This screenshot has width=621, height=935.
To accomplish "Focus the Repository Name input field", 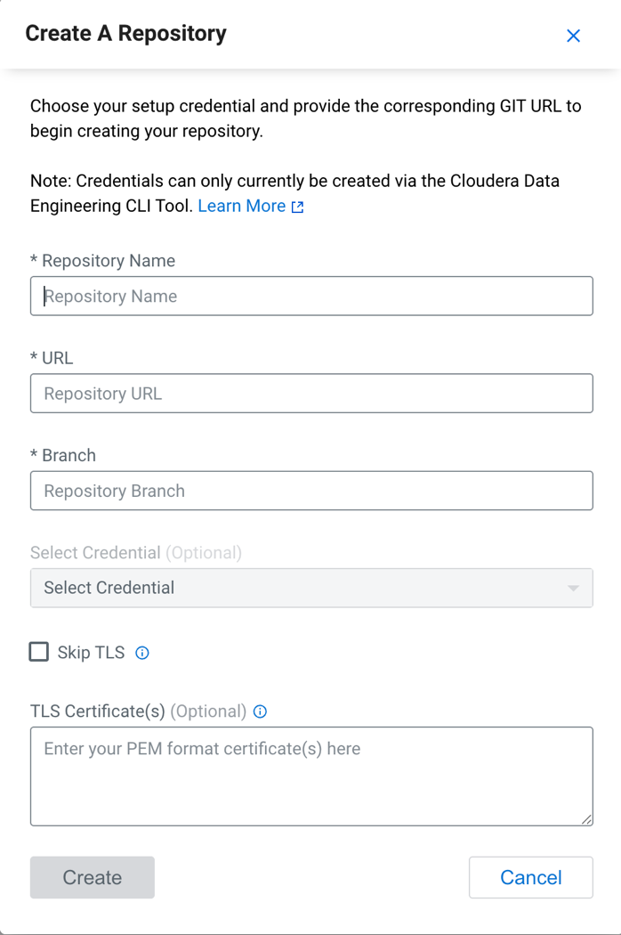I will (311, 296).
